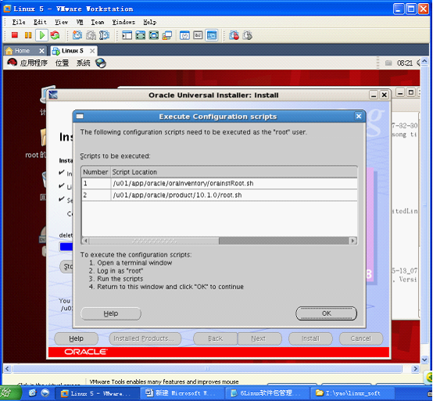This screenshot has height=401, width=433.
Task: Click the VMware window down scroll arrow
Action: point(424,360)
